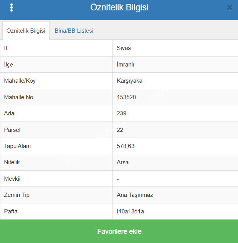238x243 pixels.
Task: Close the Öznitelik Bilgisi panel
Action: pos(230,8)
